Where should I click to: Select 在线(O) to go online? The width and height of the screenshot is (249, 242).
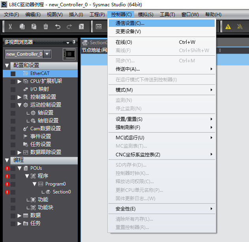[162, 42]
